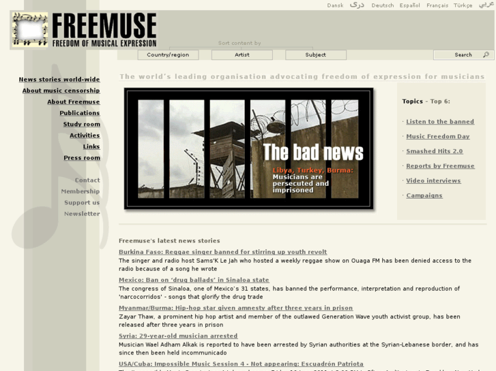Open News stories world-wide page
This screenshot has width=496, height=371.
pyautogui.click(x=59, y=79)
